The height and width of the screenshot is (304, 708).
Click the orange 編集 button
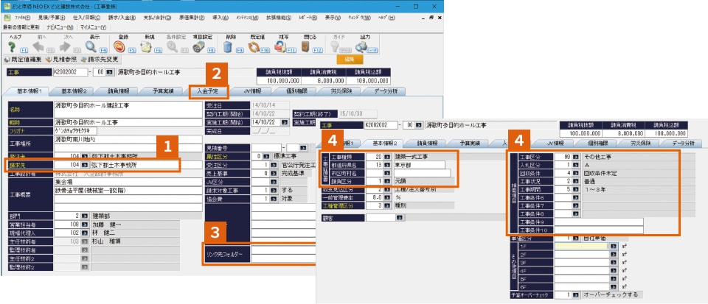(x=350, y=60)
